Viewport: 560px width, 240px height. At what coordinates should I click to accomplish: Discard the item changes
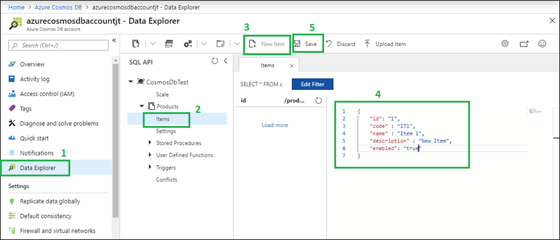(x=340, y=44)
